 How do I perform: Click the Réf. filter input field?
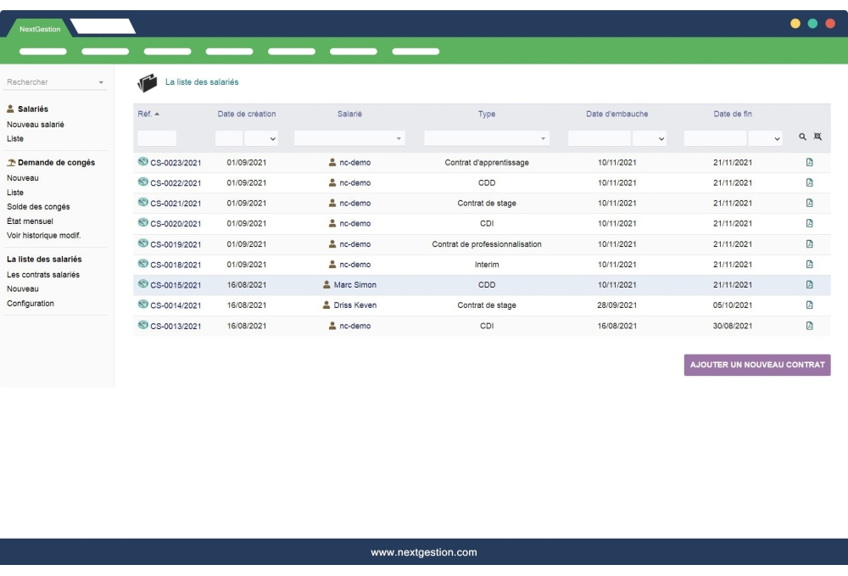point(157,137)
